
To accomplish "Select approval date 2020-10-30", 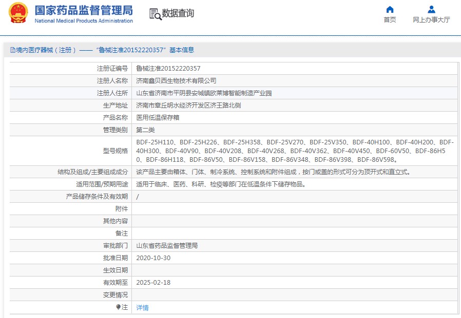I will pos(153,258).
